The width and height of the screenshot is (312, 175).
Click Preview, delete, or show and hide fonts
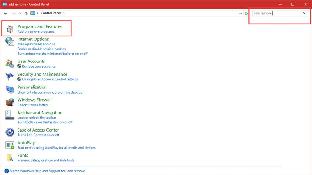tap(46, 160)
